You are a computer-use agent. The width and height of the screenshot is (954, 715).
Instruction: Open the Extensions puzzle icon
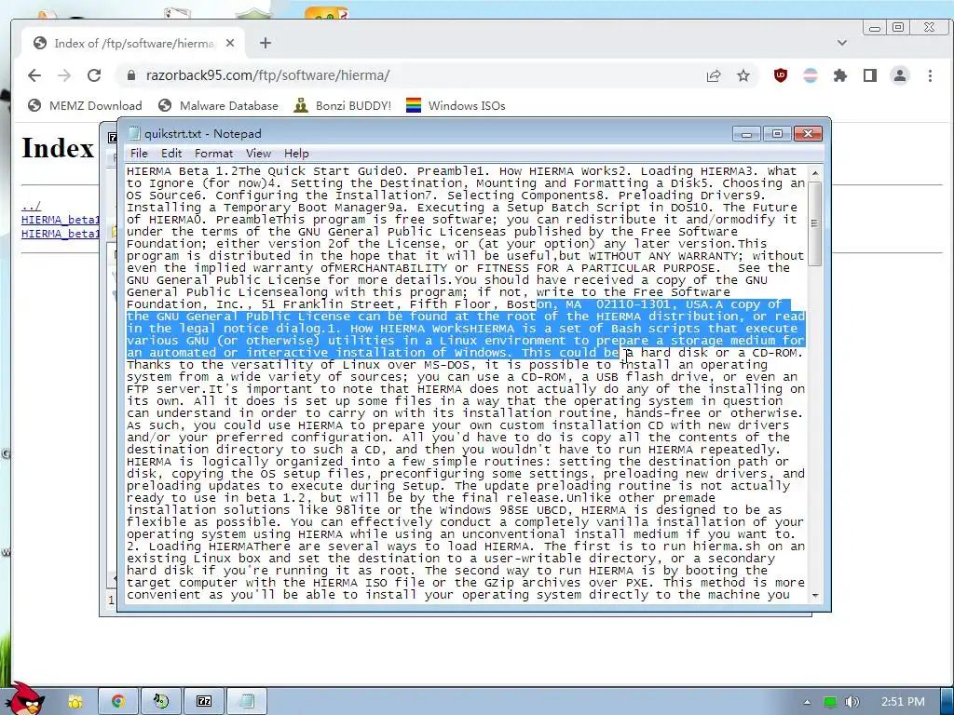tap(840, 75)
